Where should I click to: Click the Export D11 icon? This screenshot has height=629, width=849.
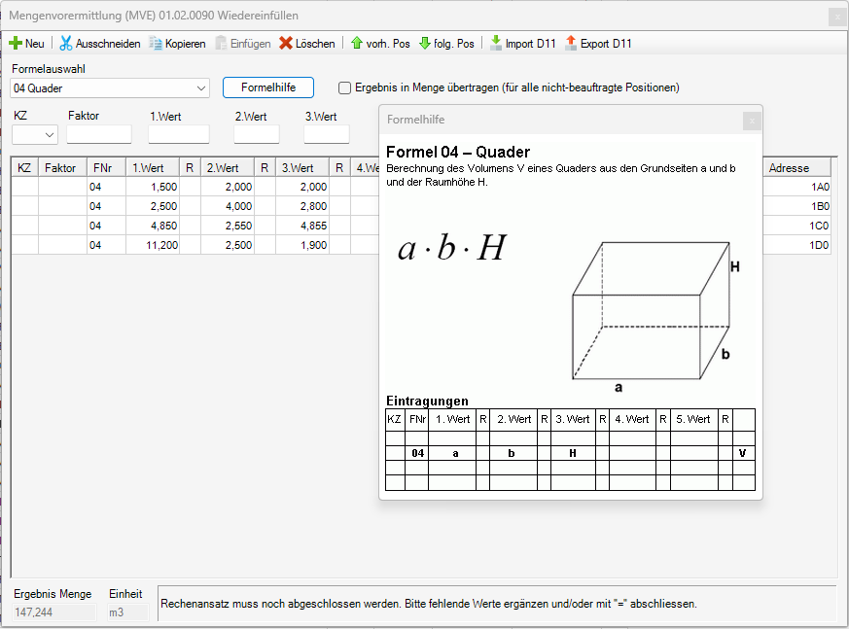click(x=571, y=44)
